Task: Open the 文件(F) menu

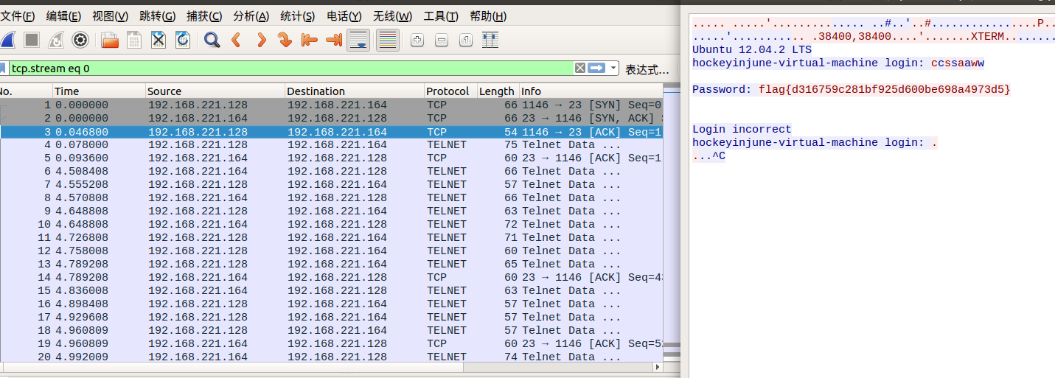Action: (18, 16)
